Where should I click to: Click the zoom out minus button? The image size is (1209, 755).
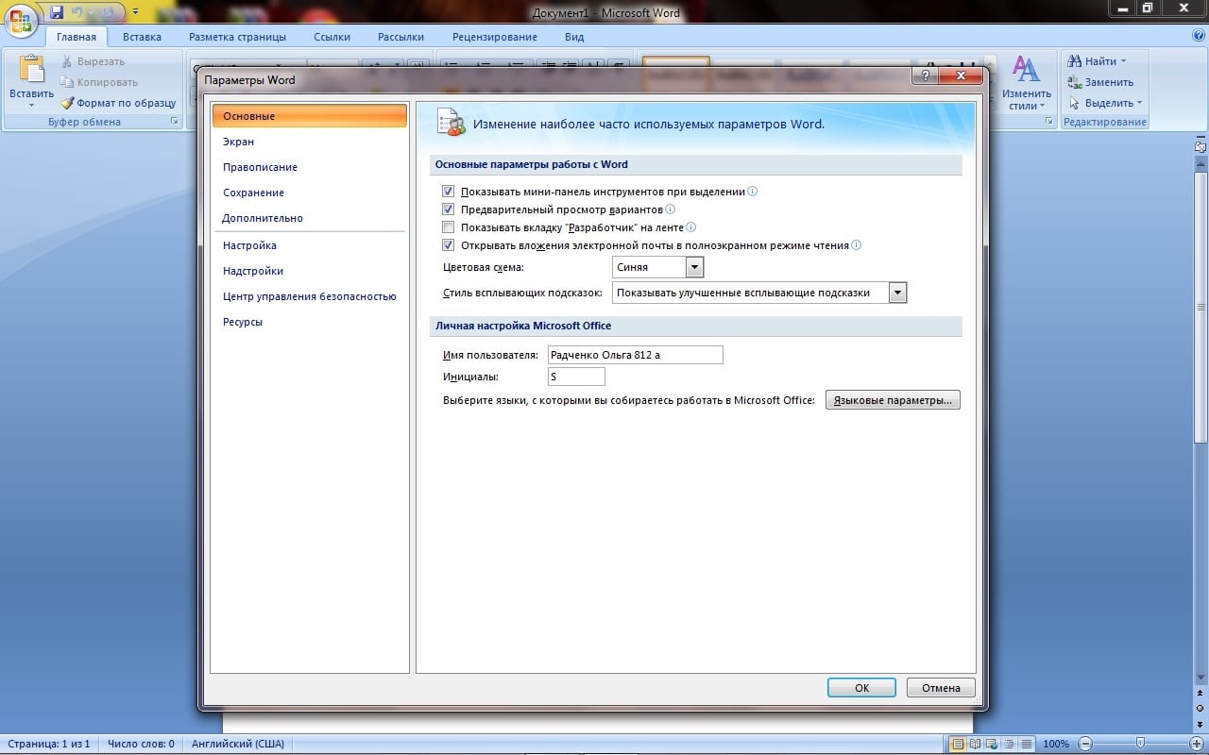coord(1086,744)
